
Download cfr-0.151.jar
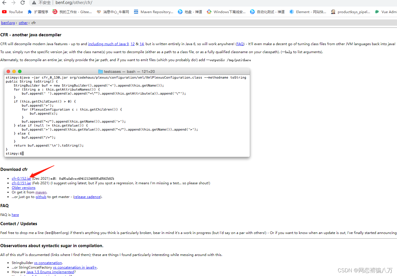click(21, 183)
